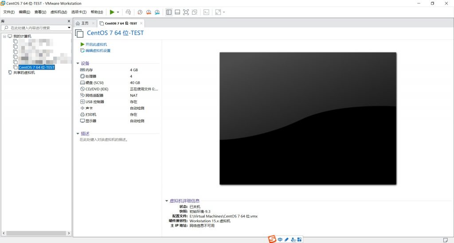Open 内存 device settings

point(89,70)
